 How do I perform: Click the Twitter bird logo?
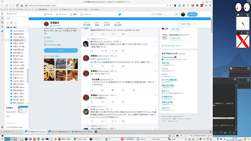pyautogui.click(x=120, y=14)
